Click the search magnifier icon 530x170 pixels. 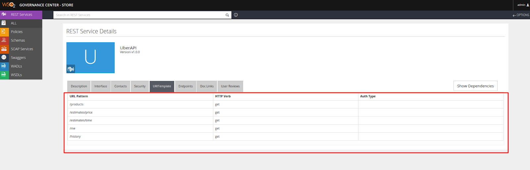(x=227, y=15)
